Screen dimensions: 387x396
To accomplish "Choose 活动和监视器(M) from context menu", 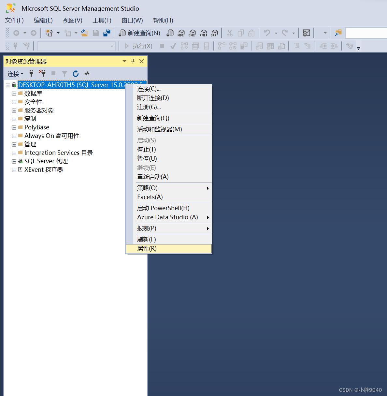I will coord(169,129).
